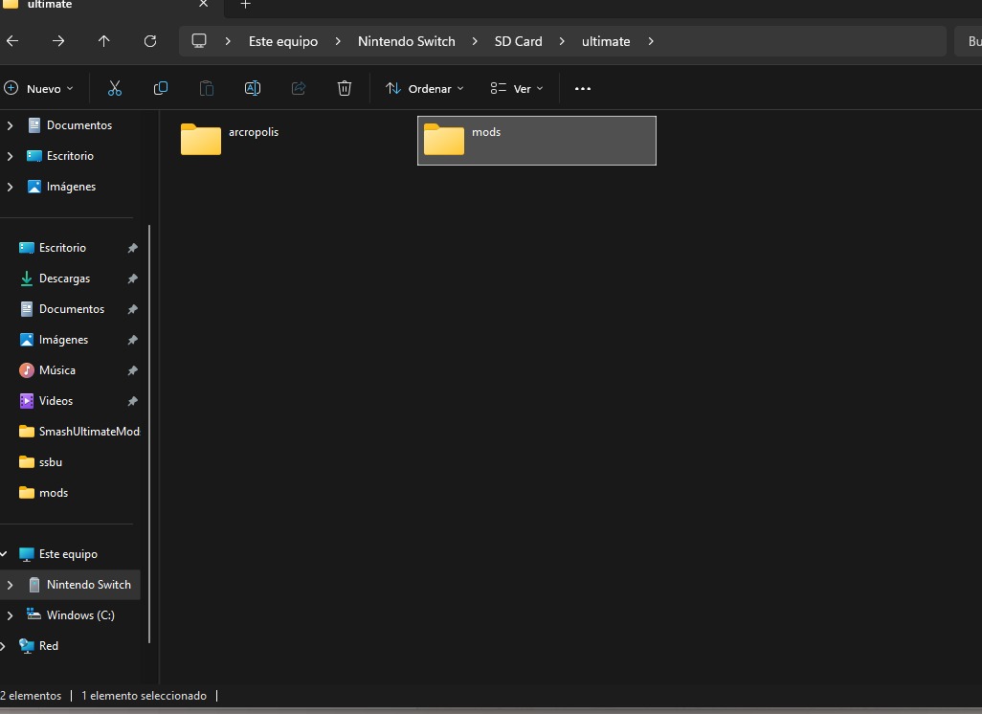
Task: Click SD Card in the breadcrumb path
Action: click(518, 41)
